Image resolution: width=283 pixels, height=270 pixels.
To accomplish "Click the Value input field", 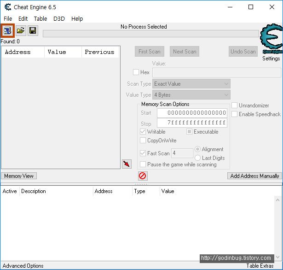I will tap(217, 72).
